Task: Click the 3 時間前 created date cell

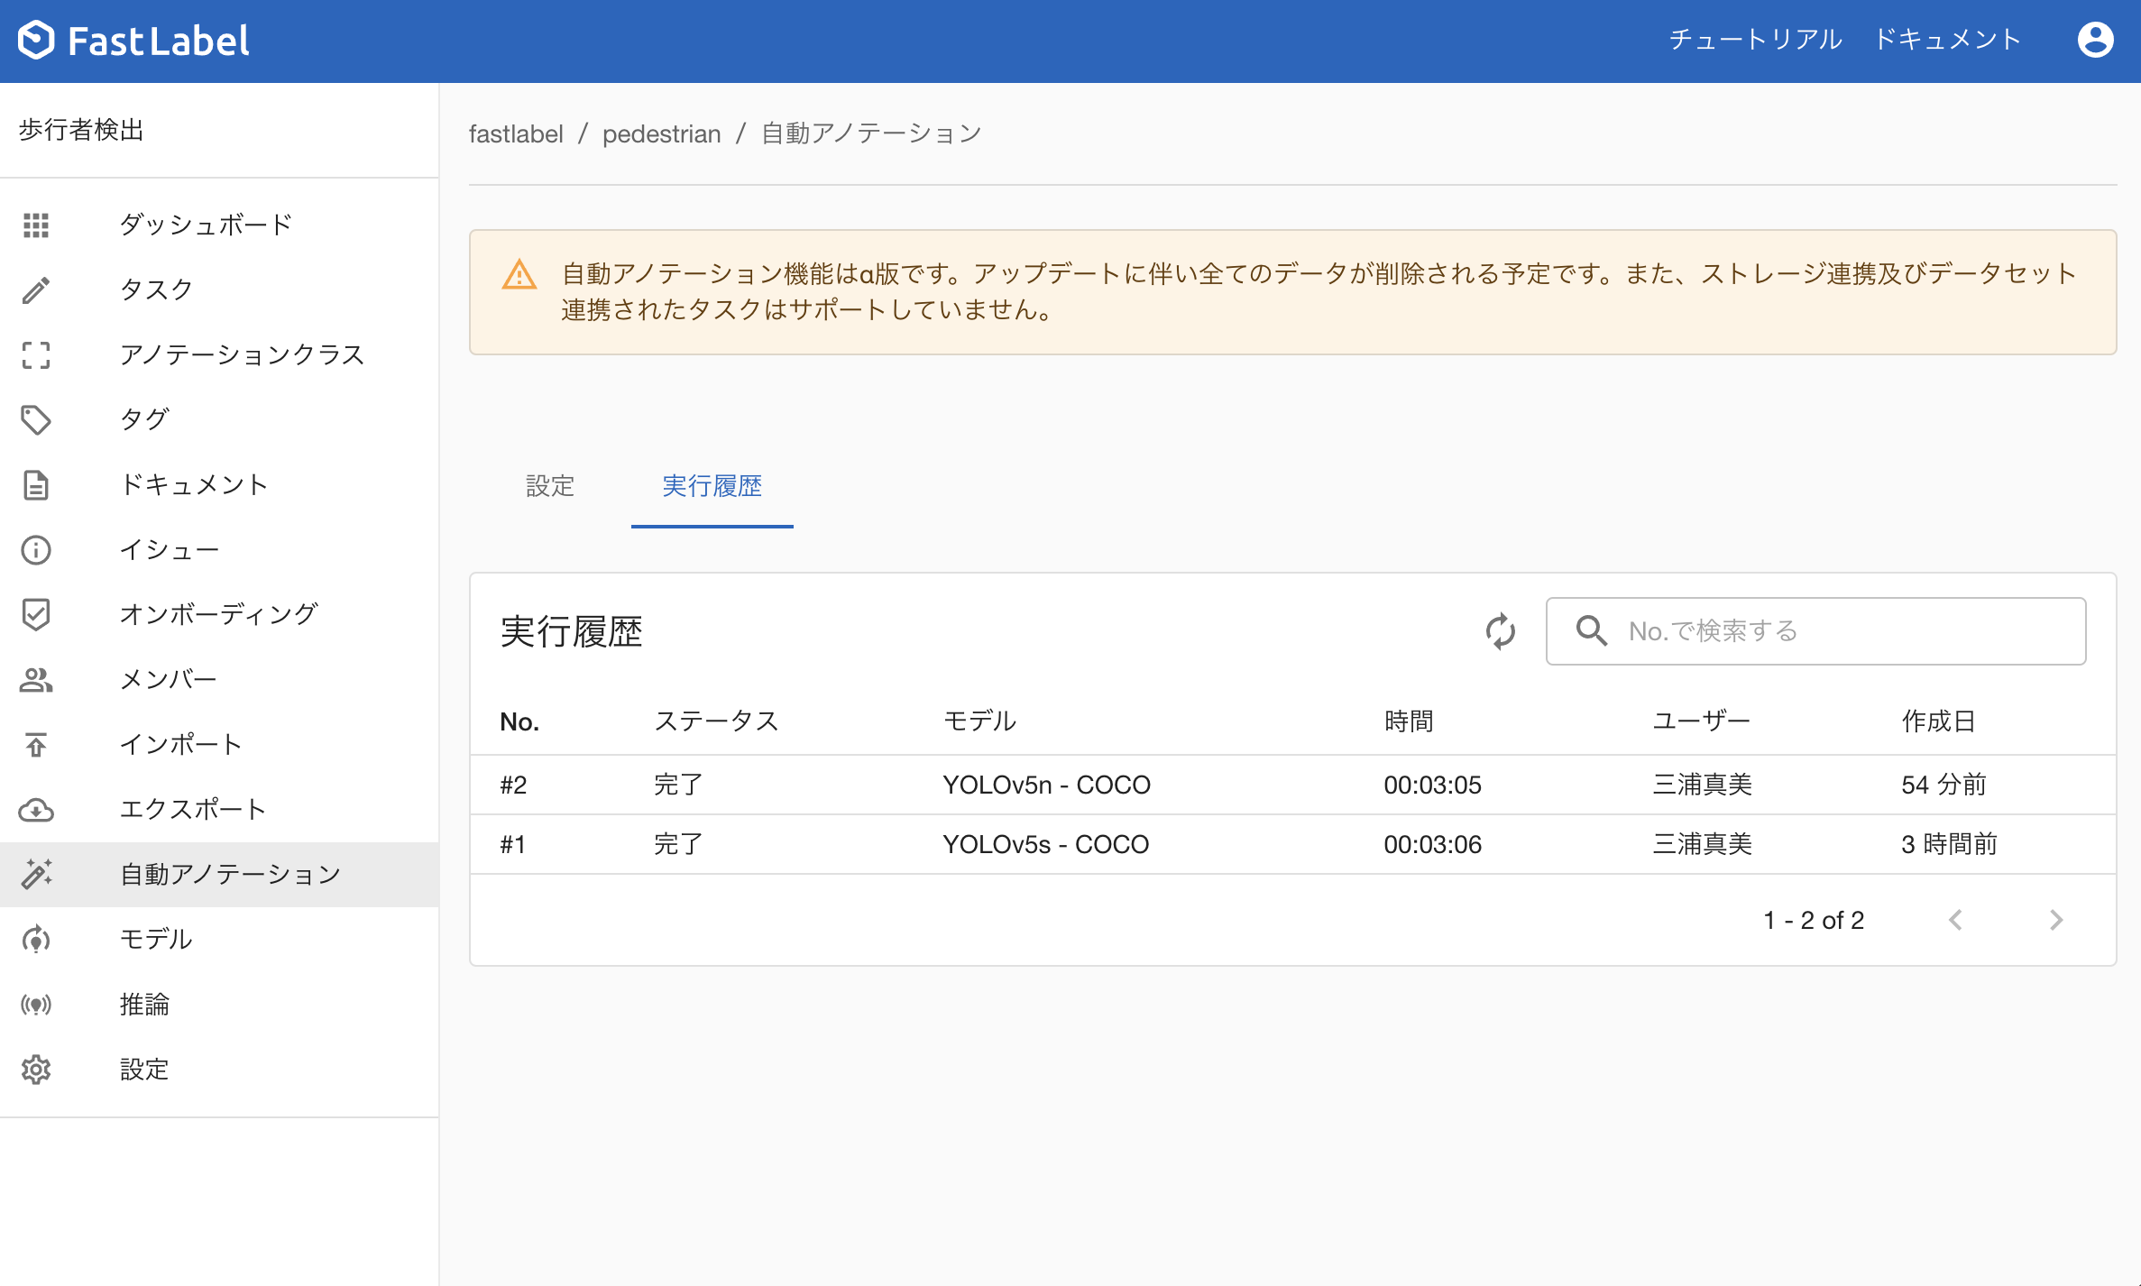Action: pyautogui.click(x=1949, y=844)
